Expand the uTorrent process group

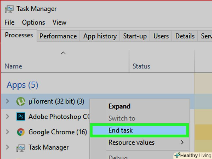point(8,101)
